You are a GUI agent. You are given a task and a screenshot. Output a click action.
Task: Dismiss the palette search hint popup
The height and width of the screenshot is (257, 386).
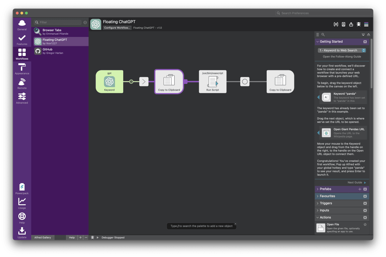click(x=235, y=224)
